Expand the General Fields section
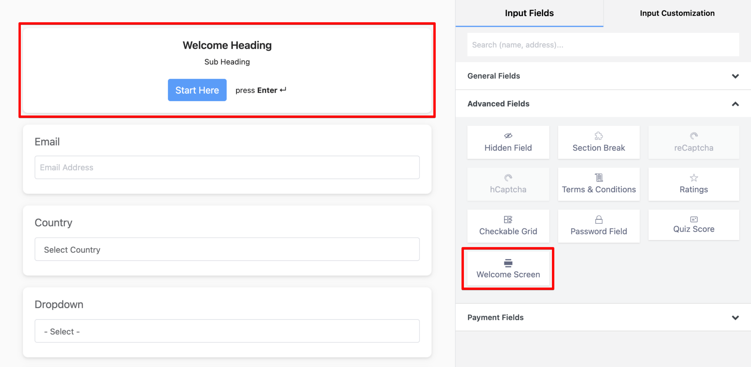Screen dimensions: 751x367 603,76
